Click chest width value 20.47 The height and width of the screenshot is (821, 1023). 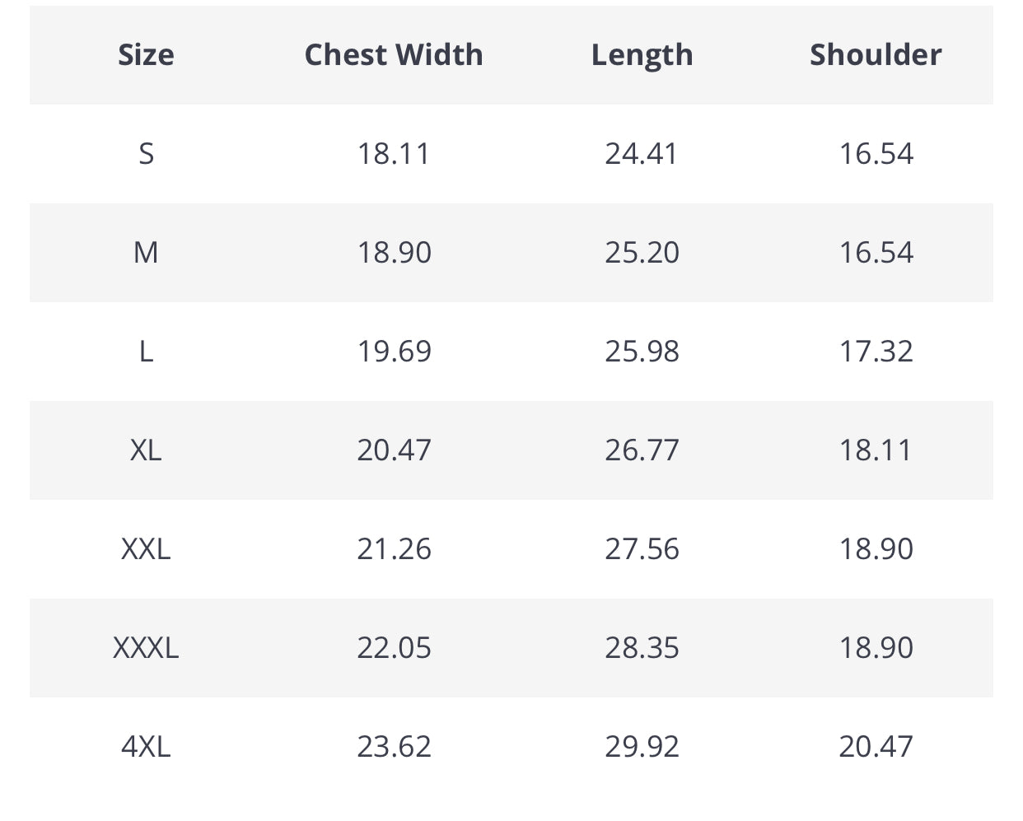(394, 450)
